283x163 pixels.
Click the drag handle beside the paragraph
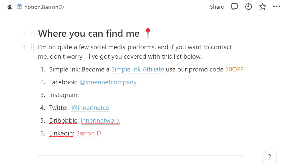point(33,47)
